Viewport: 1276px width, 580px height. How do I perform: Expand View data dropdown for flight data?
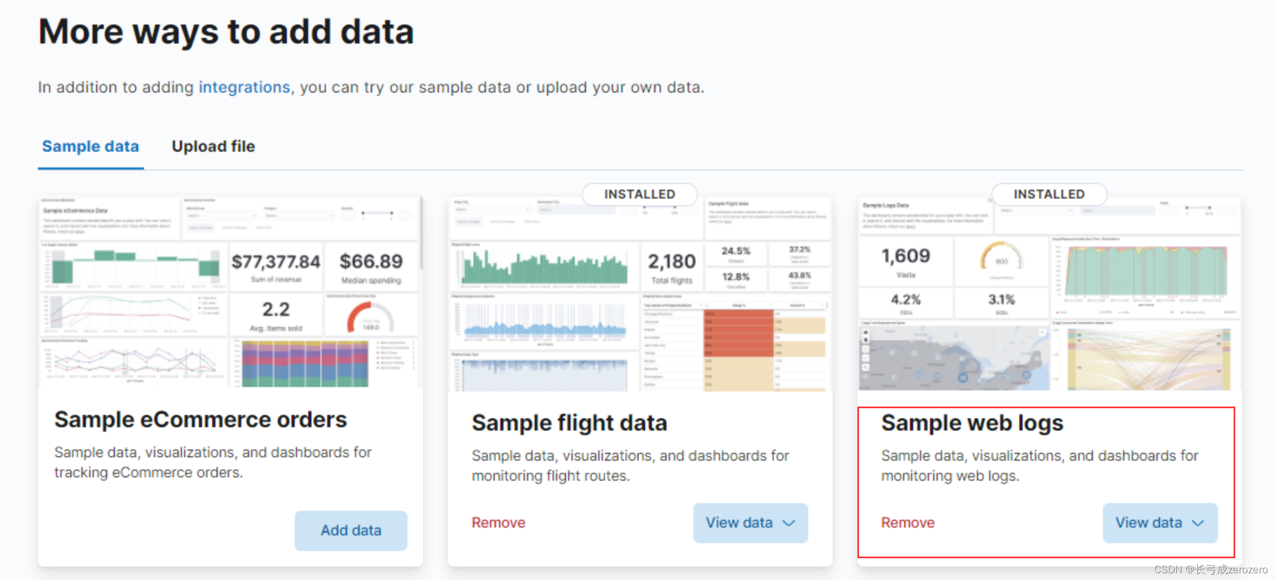[x=750, y=523]
